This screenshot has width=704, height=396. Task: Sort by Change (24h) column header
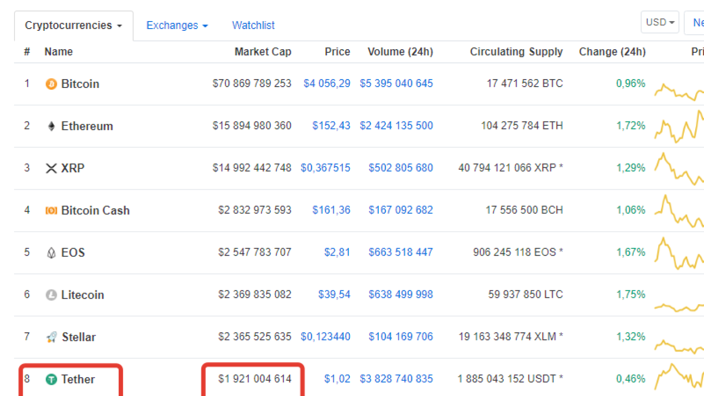pyautogui.click(x=612, y=52)
